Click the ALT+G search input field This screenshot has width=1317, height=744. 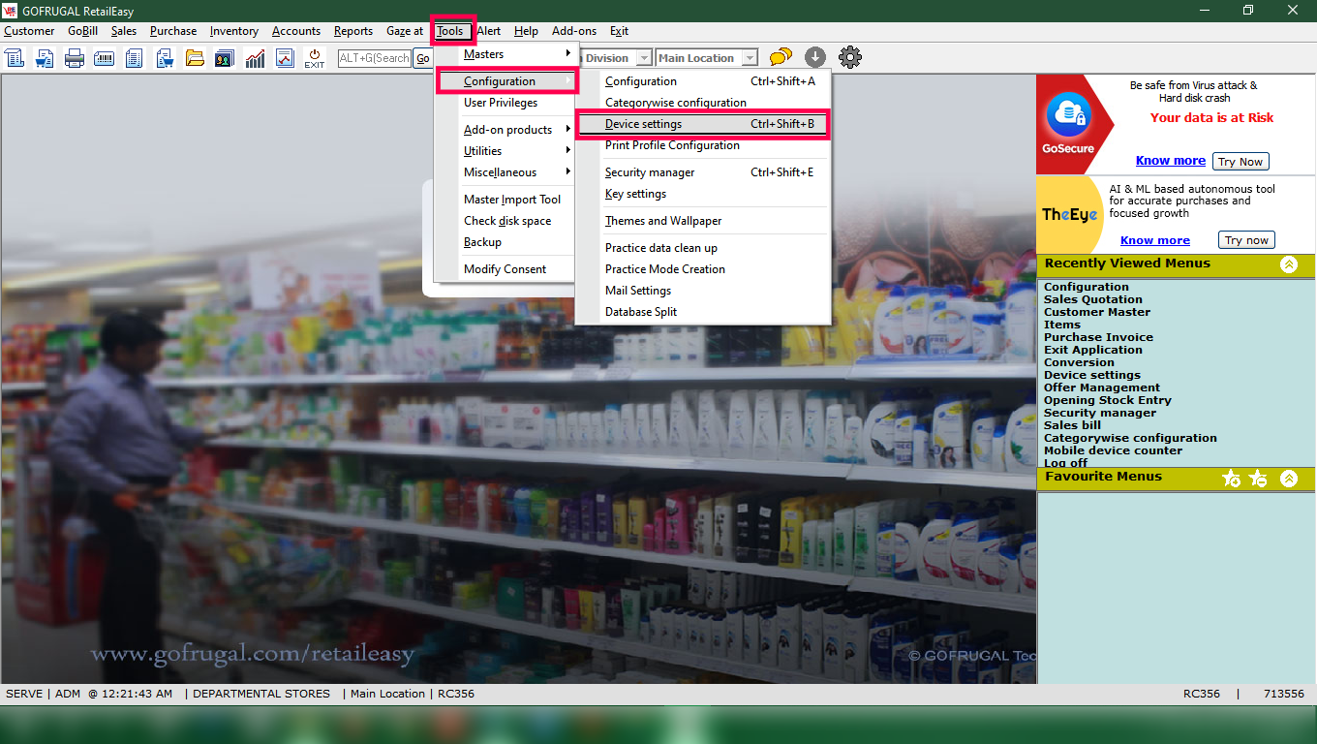click(375, 58)
